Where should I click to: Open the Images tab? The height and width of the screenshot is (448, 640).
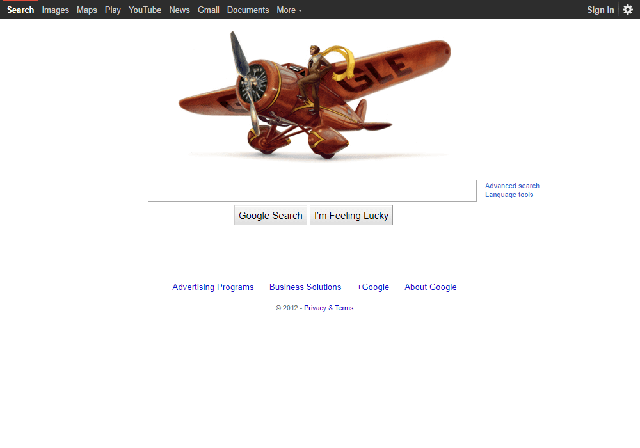point(55,10)
